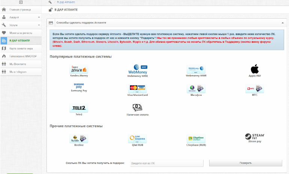Click the heart icon beside Монеты за репосты
289x174 pixels.
coord(4,33)
